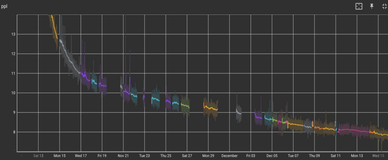The image size is (388, 160).
Task: Toggle the full-size view of the chart
Action: pyautogui.click(x=384, y=7)
